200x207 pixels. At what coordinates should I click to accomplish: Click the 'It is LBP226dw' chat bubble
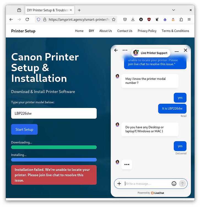(x=172, y=108)
